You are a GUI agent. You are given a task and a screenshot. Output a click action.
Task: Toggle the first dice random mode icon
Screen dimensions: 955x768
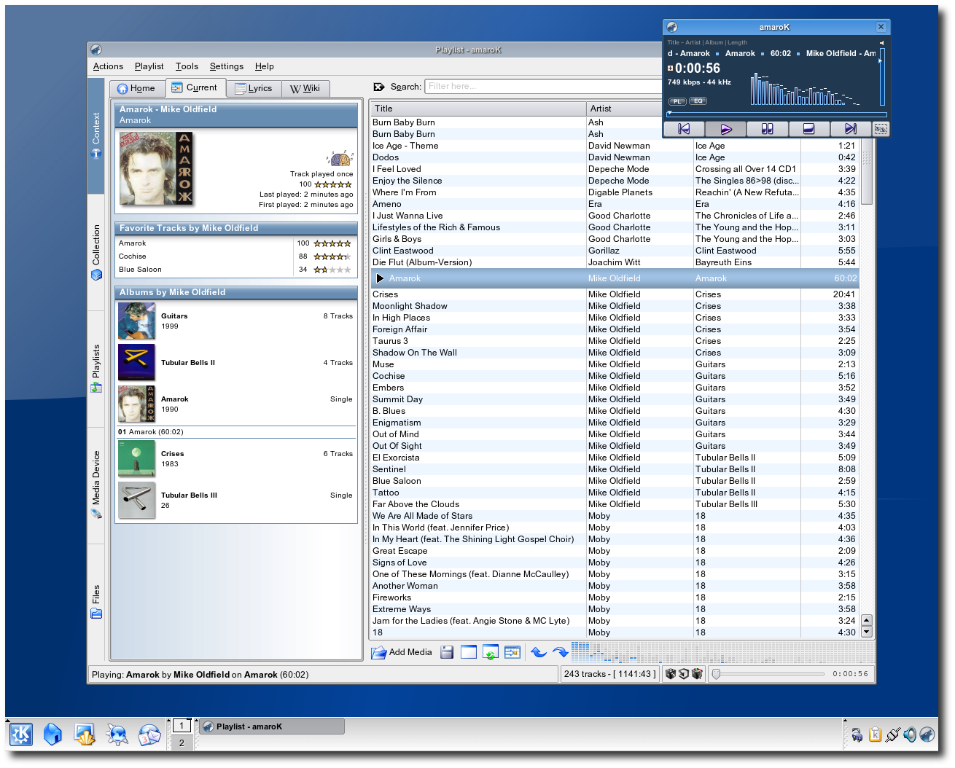click(x=670, y=674)
